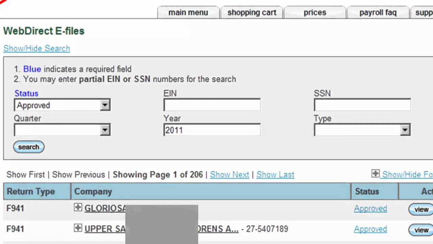This screenshot has height=244, width=433.
Task: Open the Status dropdown showing Approved
Action: pos(62,105)
